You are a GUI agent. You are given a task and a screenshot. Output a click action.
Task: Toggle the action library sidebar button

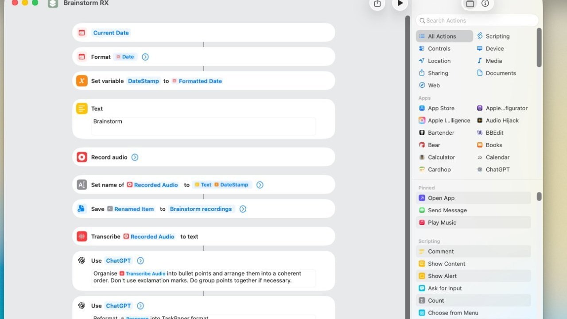point(470,4)
